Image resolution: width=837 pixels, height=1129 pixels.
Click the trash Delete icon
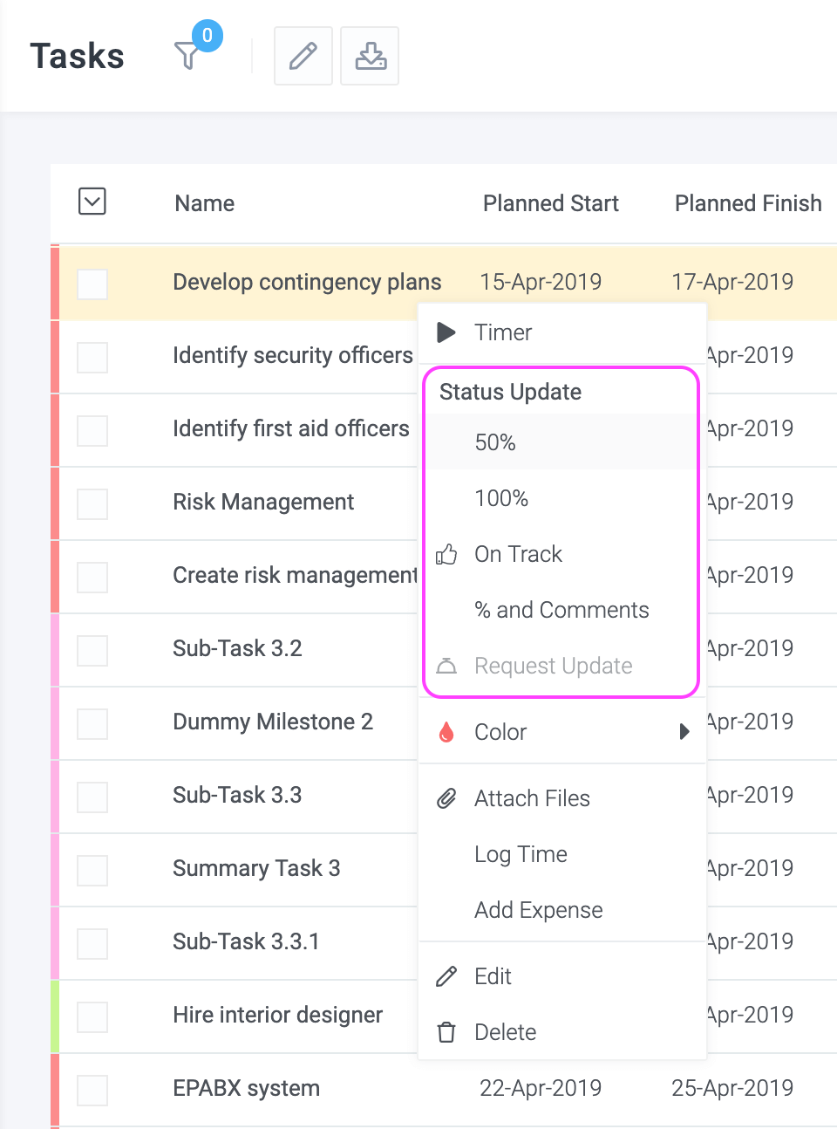tap(446, 1032)
